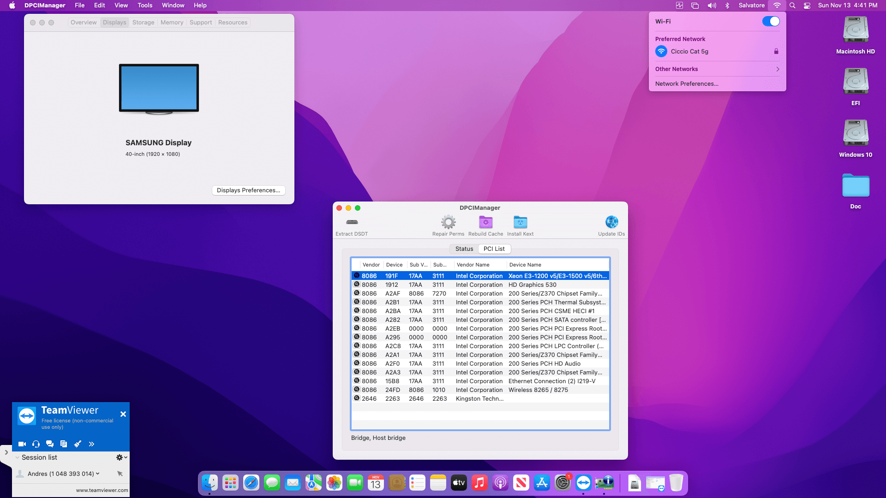Image resolution: width=886 pixels, height=498 pixels.
Task: Click the volume icon in the menu bar
Action: [712, 6]
